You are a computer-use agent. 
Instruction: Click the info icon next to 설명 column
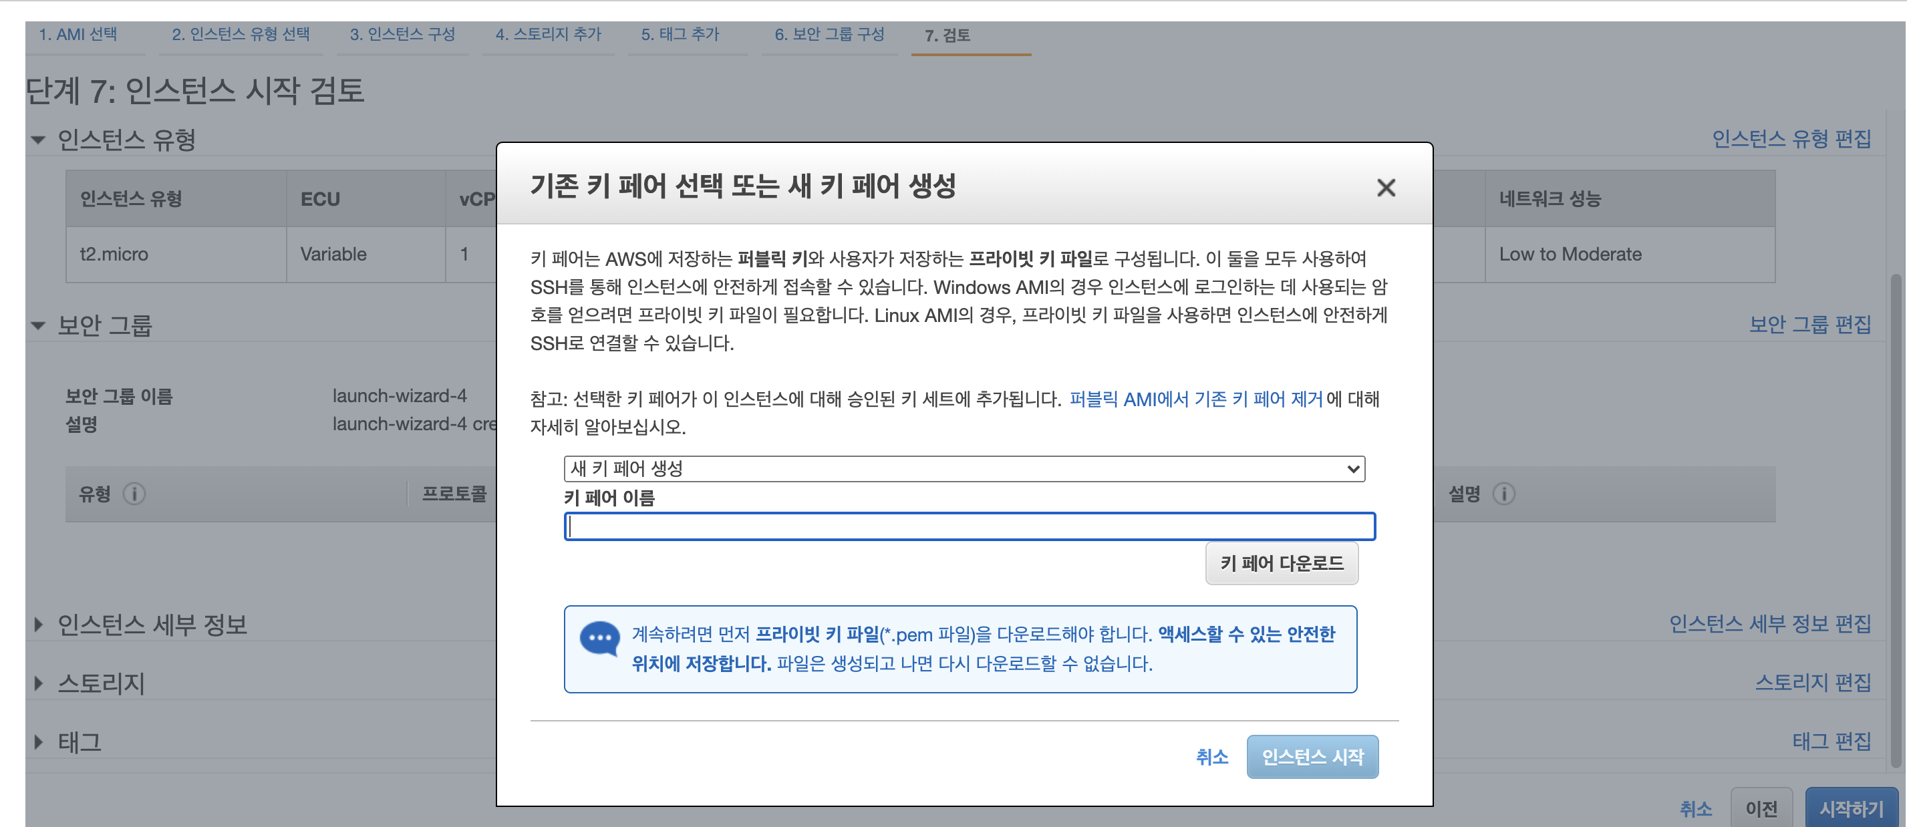pos(1503,494)
